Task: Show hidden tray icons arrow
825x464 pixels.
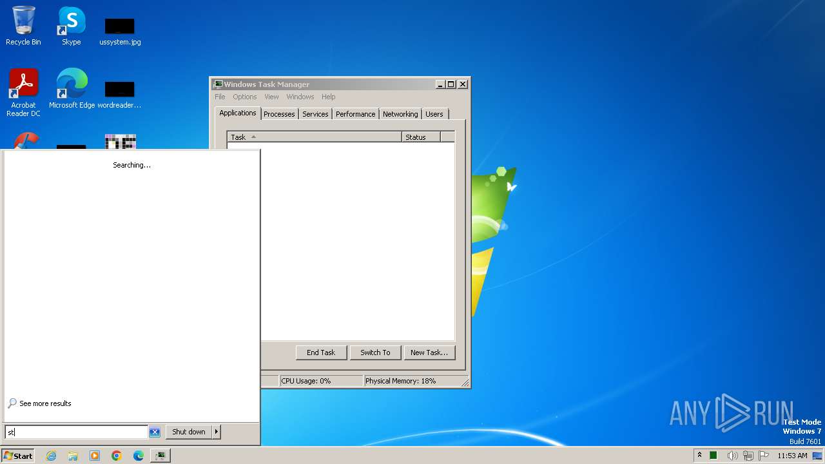Action: point(699,456)
